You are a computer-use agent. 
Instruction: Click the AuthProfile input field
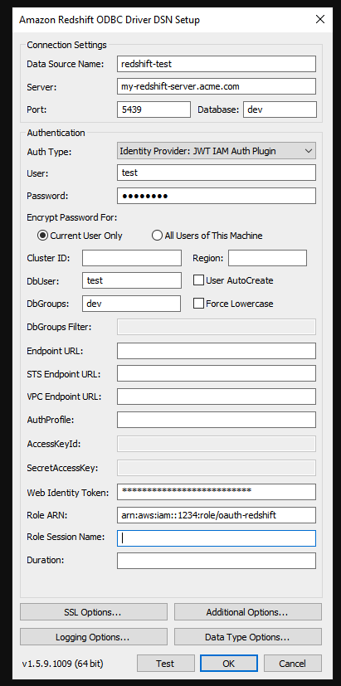217,420
